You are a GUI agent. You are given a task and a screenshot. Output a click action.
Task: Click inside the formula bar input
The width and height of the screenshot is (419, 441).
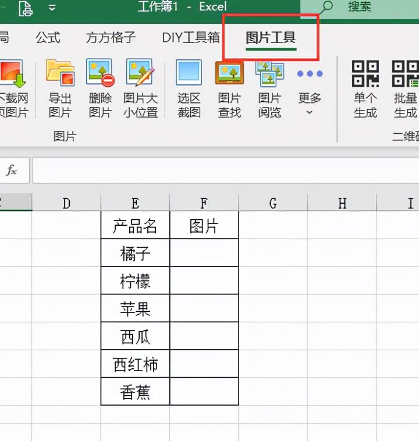[x=226, y=170]
